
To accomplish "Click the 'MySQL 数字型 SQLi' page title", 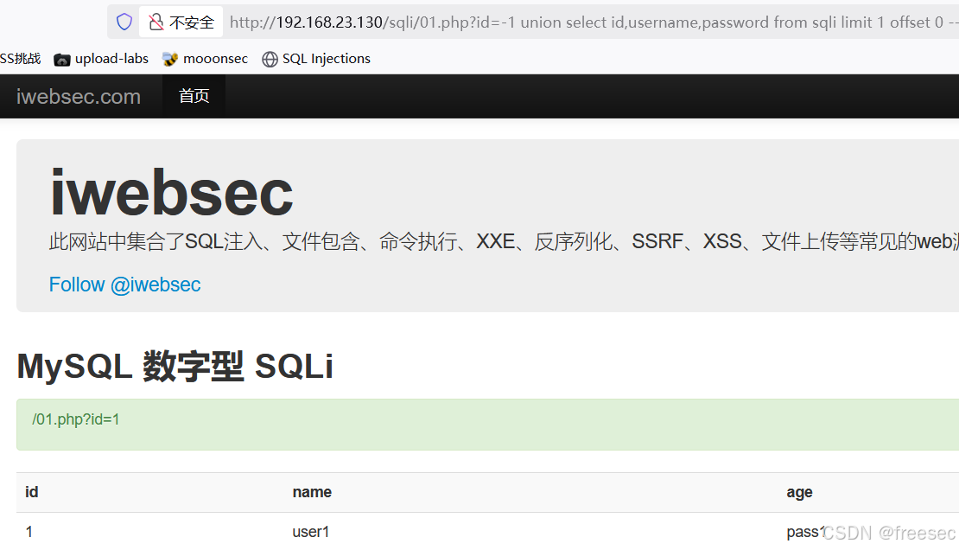I will coord(175,367).
